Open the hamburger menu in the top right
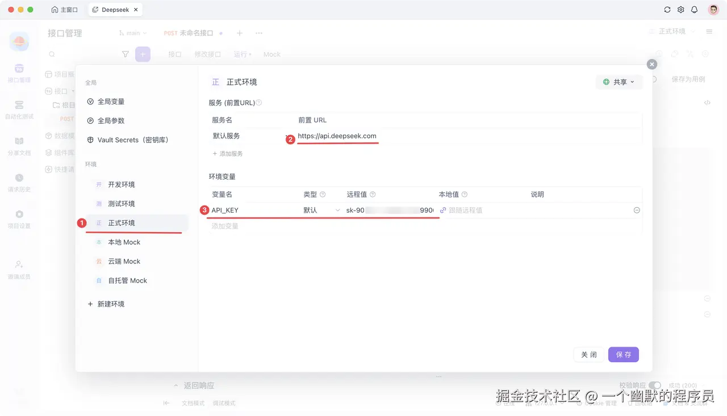Image resolution: width=727 pixels, height=416 pixels. click(x=709, y=32)
